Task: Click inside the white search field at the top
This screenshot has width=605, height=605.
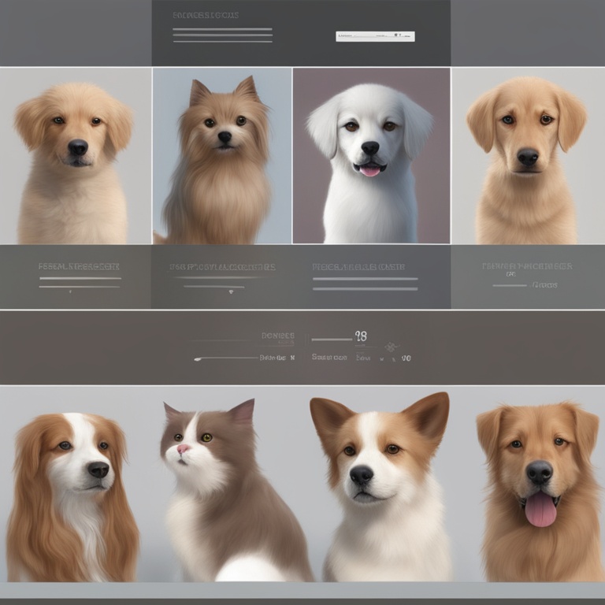Action: point(370,36)
